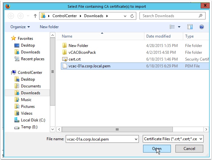The height and width of the screenshot is (160, 212).
Task: Open the Music folder
Action: pyautogui.click(x=26, y=100)
